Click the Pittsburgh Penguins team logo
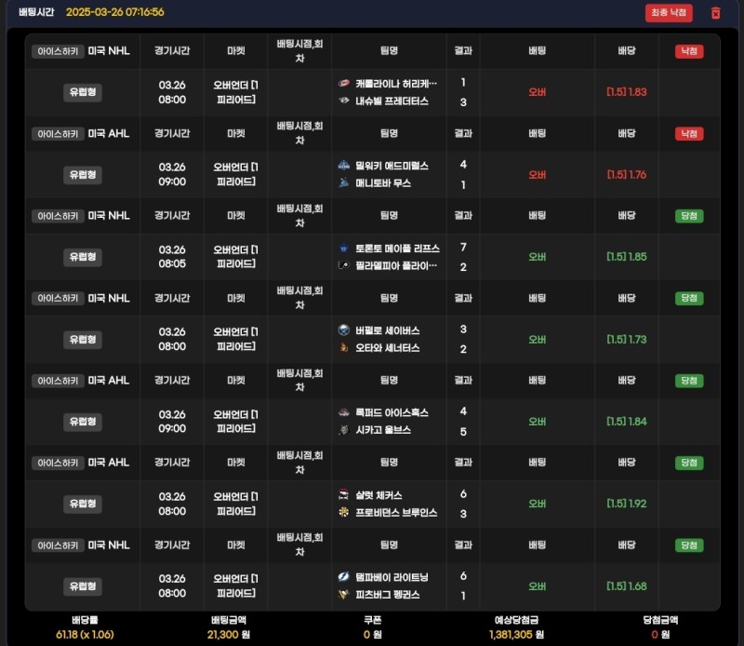 (344, 594)
